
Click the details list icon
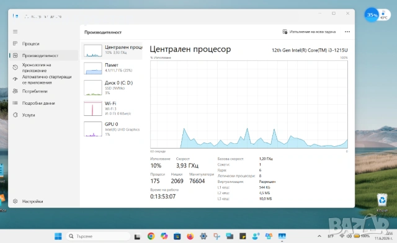click(x=15, y=103)
